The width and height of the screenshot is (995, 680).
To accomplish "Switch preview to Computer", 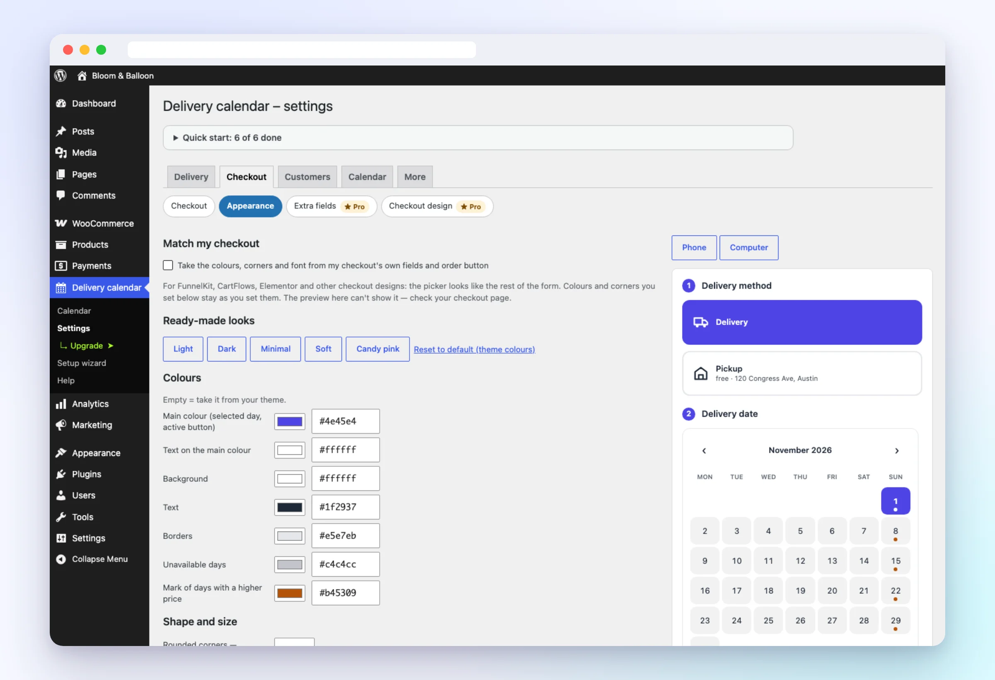I will pyautogui.click(x=749, y=248).
